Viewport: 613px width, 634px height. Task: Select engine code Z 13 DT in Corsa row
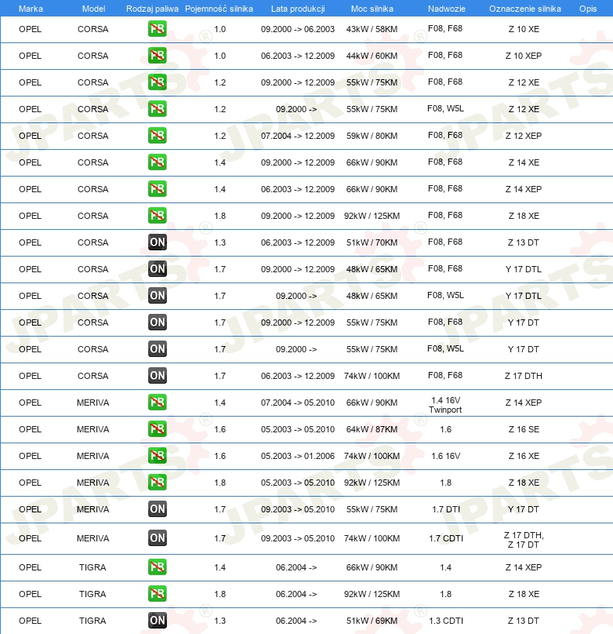point(524,242)
